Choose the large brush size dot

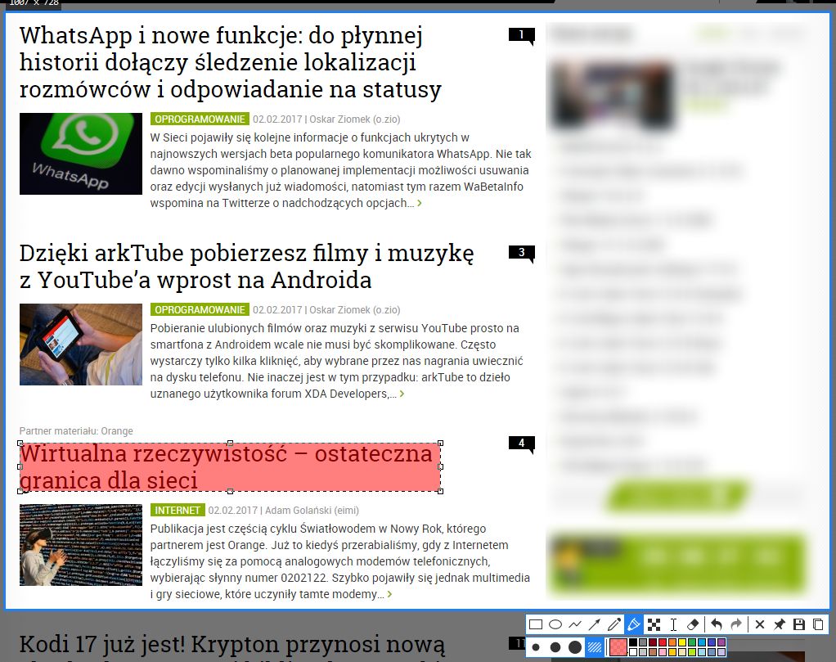pyautogui.click(x=575, y=647)
